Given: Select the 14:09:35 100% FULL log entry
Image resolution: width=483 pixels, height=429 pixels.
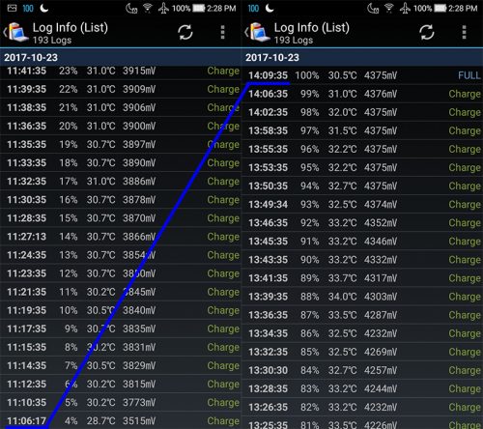Looking at the screenshot, I should click(362, 75).
